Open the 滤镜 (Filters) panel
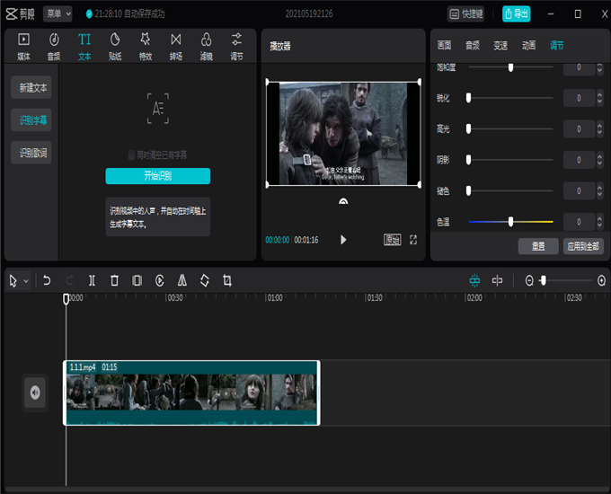Image resolution: width=611 pixels, height=494 pixels. pos(206,45)
